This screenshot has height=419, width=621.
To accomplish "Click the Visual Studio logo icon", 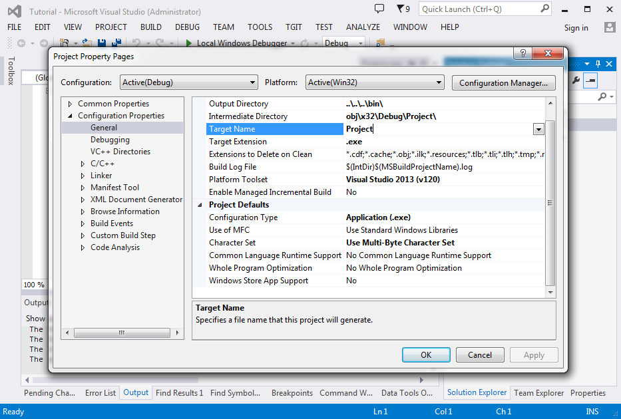I will [15, 11].
